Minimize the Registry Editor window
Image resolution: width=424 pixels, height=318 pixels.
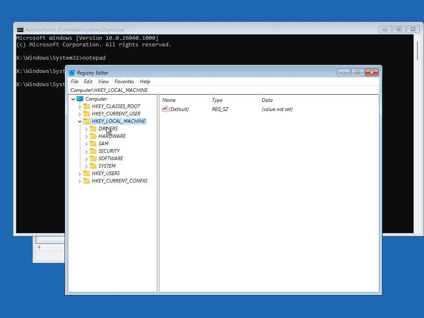click(343, 72)
